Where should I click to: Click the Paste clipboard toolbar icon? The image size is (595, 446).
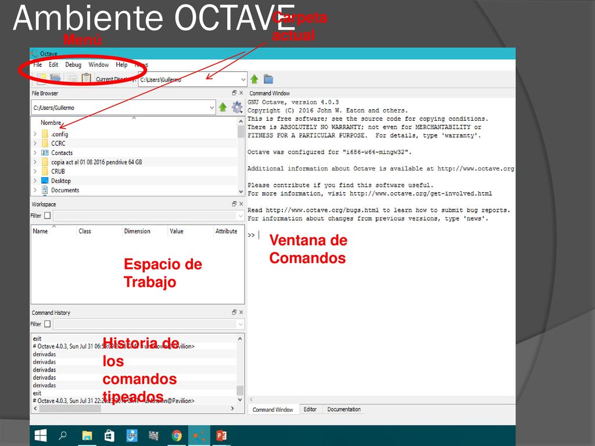click(x=87, y=78)
